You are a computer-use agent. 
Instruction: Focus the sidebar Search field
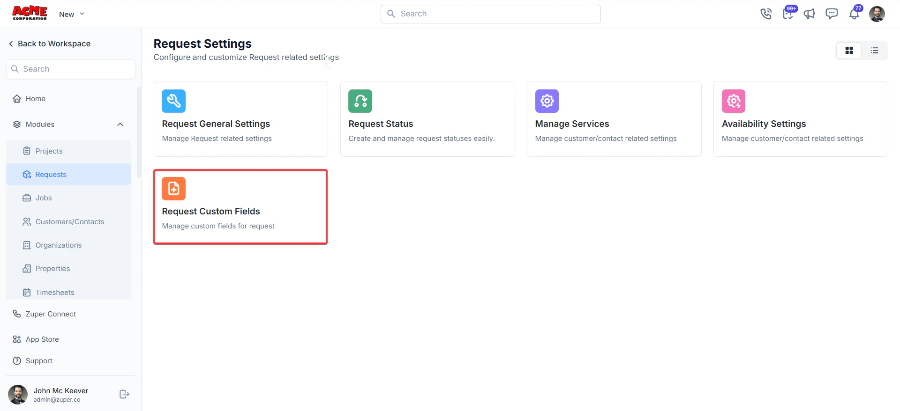pos(71,69)
